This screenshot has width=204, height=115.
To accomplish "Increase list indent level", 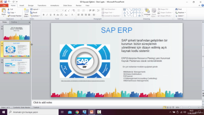I will coord(93,11).
